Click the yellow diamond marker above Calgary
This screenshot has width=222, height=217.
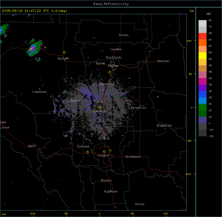click(x=104, y=152)
